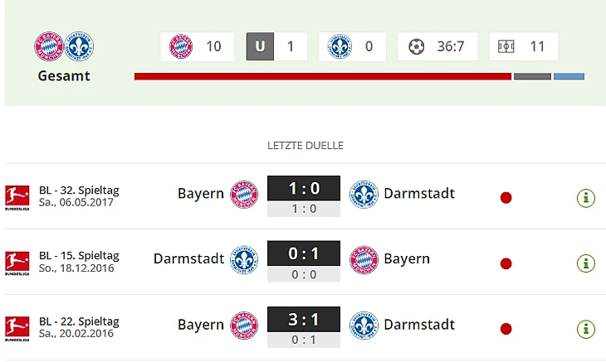Image resolution: width=606 pixels, height=362 pixels.
Task: Click red dot in 22. Spieltag row
Action: click(x=506, y=329)
